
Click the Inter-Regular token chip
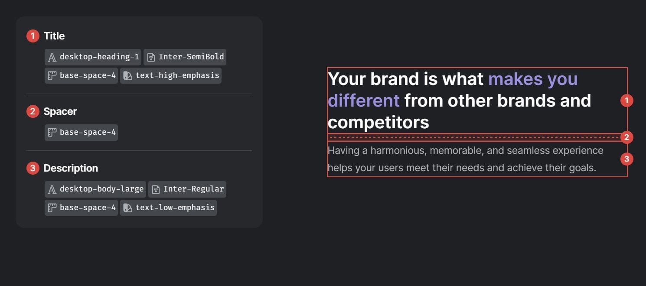(187, 189)
